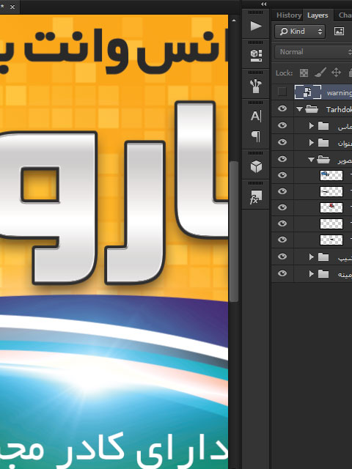Screen dimensions: 352x469
Task: Select the red object layer thumbnail
Action: 331,207
